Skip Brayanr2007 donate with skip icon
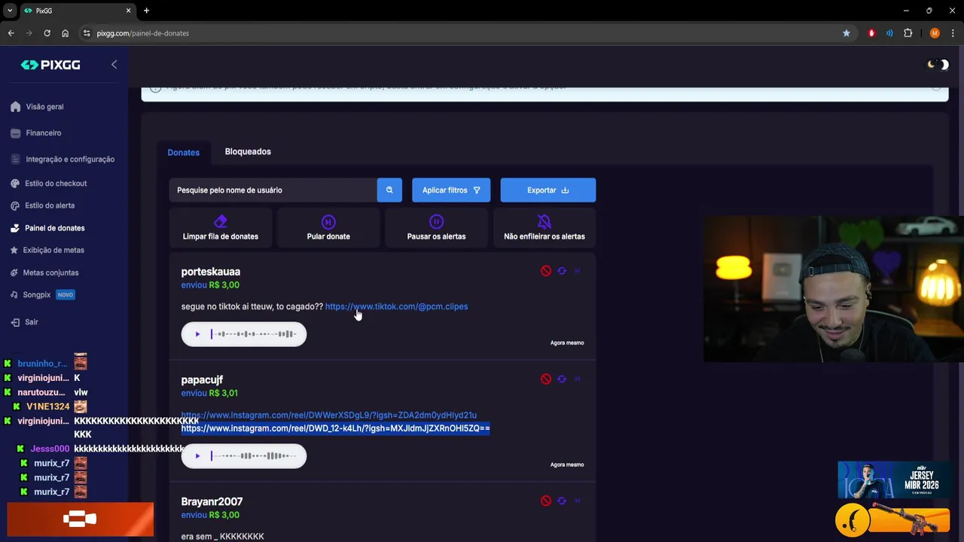The width and height of the screenshot is (964, 542). pos(578,501)
